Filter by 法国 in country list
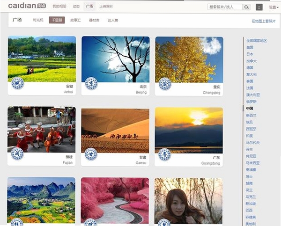This screenshot has width=281, height=226. pyautogui.click(x=250, y=88)
